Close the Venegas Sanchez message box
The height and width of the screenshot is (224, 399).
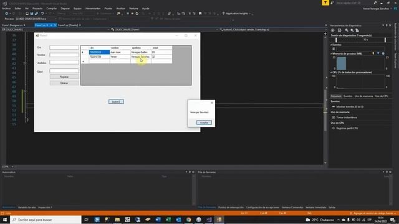pos(212,103)
